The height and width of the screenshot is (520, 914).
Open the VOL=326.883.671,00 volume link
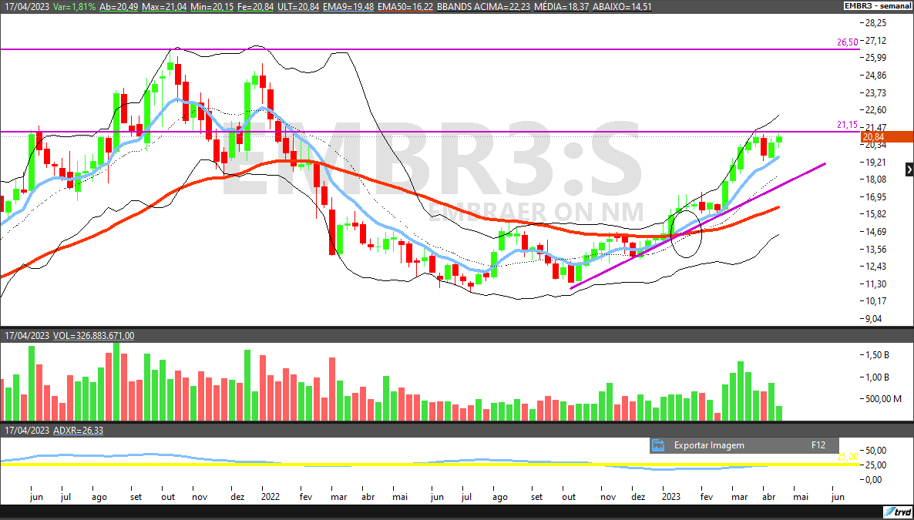coord(93,335)
